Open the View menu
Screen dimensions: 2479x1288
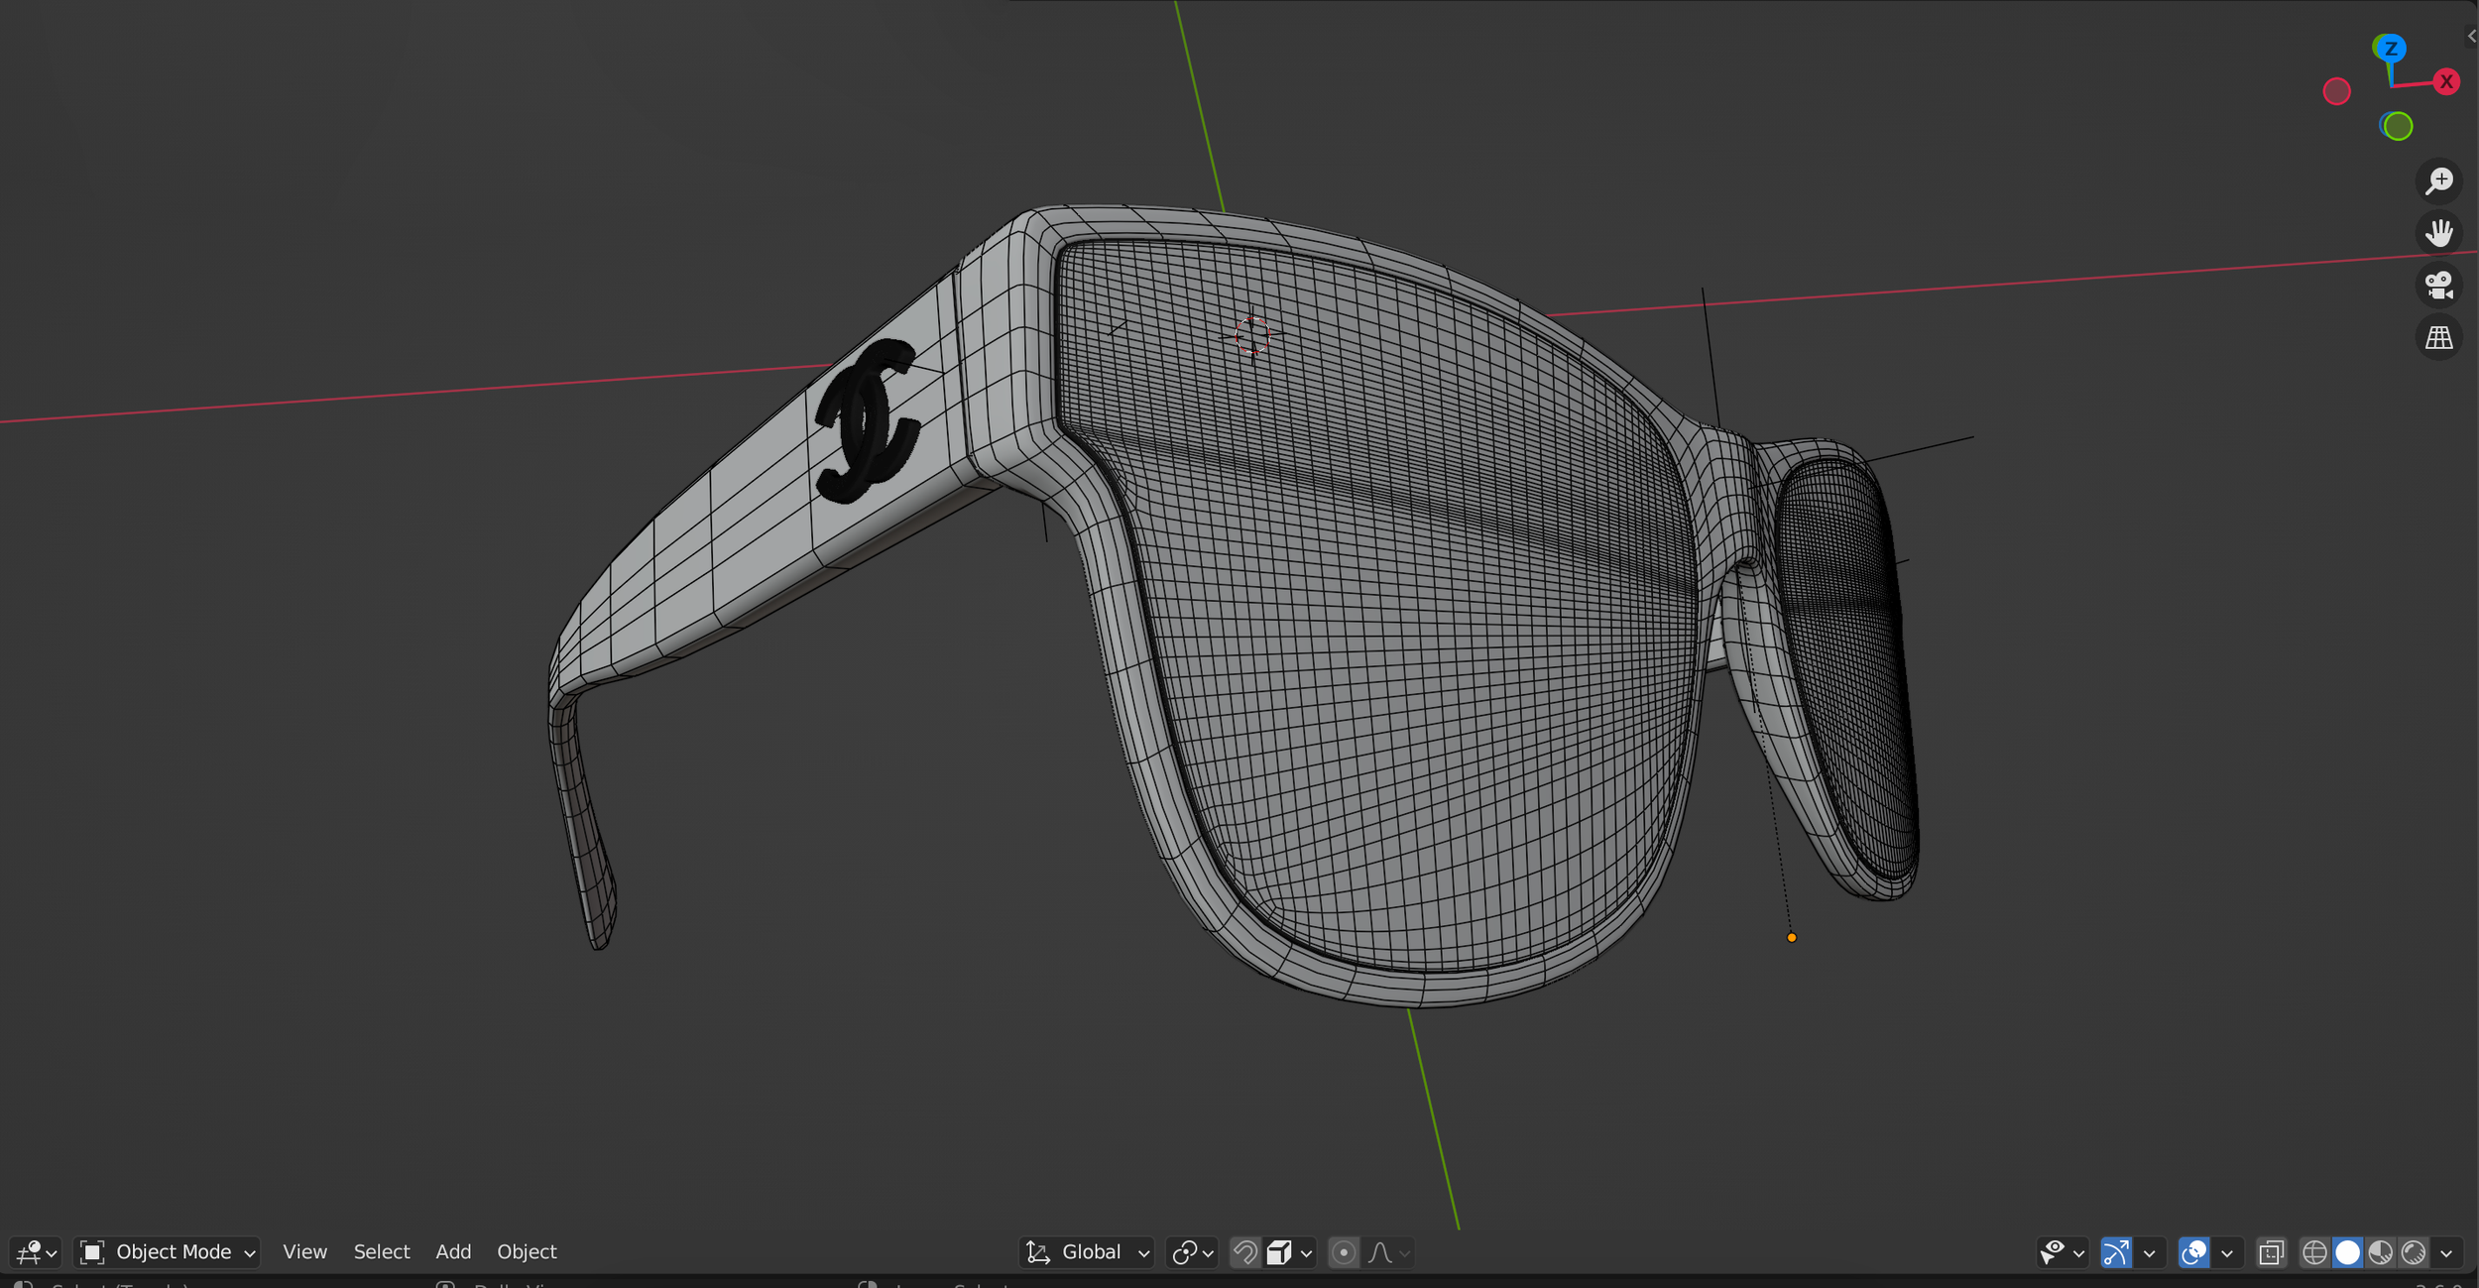point(304,1252)
